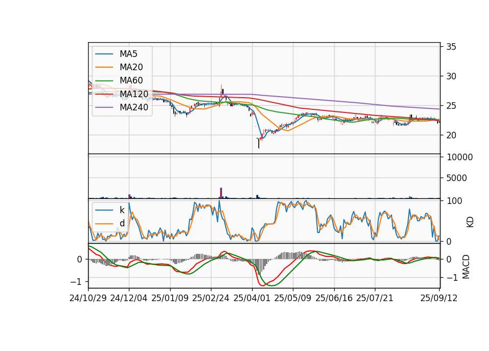Click the price axis value 35
This screenshot has height=351, width=489.
tap(451, 47)
